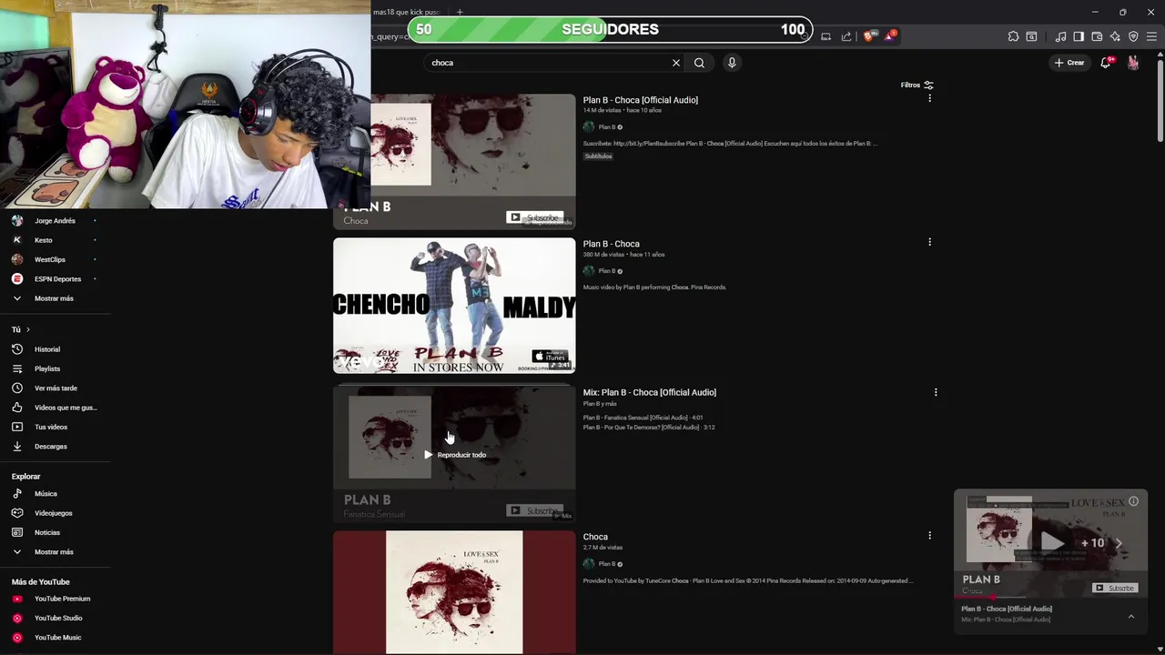This screenshot has height=655, width=1165.
Task: Open the browser hamburger menu
Action: [1151, 36]
